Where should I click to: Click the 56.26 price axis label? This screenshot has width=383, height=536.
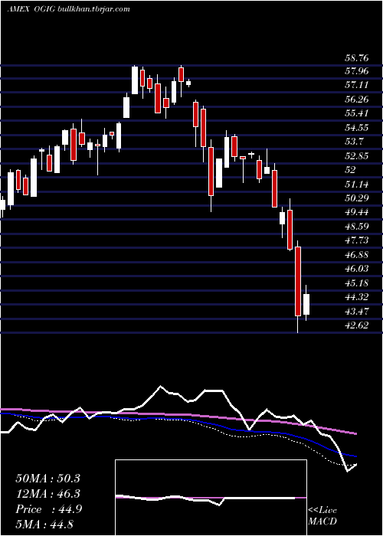356,100
